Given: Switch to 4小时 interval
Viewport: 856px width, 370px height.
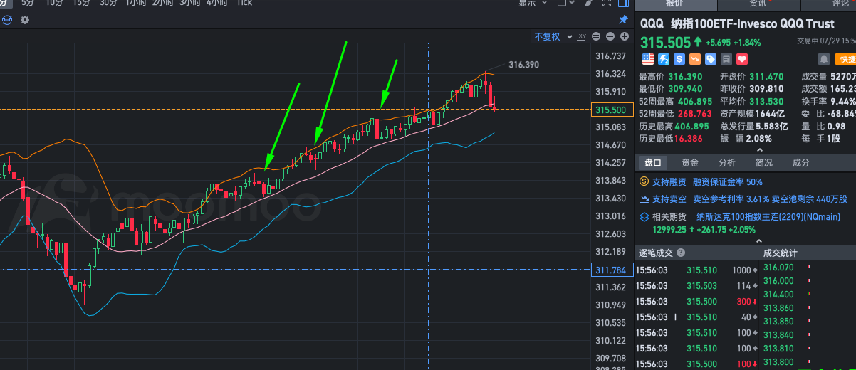Looking at the screenshot, I should pos(217,3).
